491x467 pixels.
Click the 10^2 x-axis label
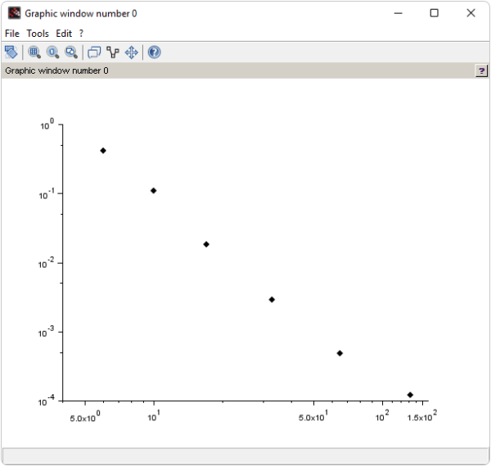382,416
